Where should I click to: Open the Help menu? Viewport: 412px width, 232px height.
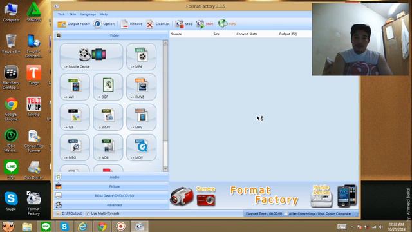pyautogui.click(x=104, y=14)
